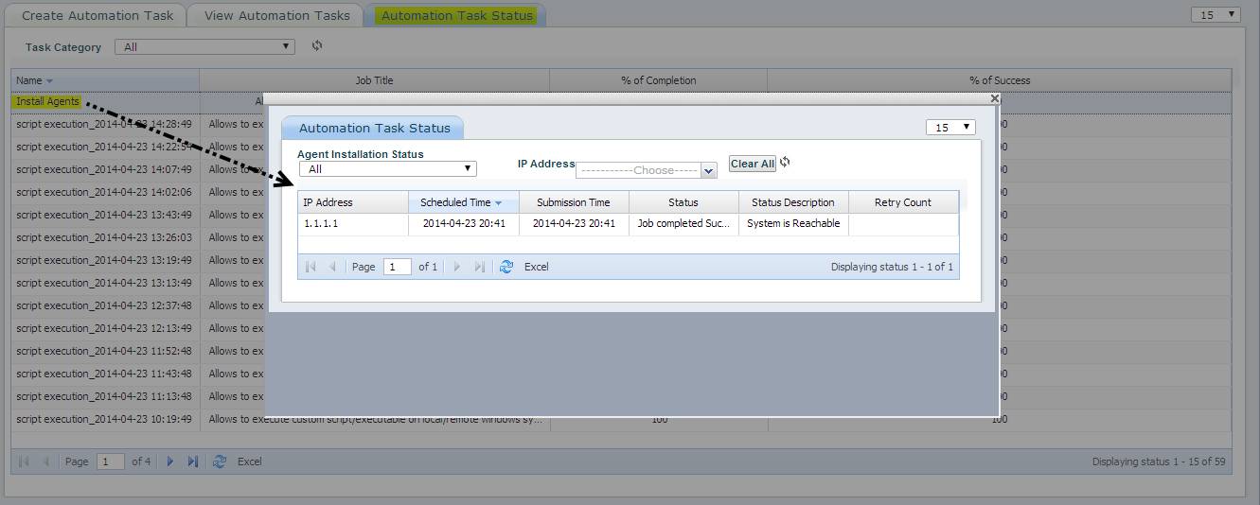Select the main Automation Task Status tab
Screen dimensions: 1260x505
click(x=457, y=15)
